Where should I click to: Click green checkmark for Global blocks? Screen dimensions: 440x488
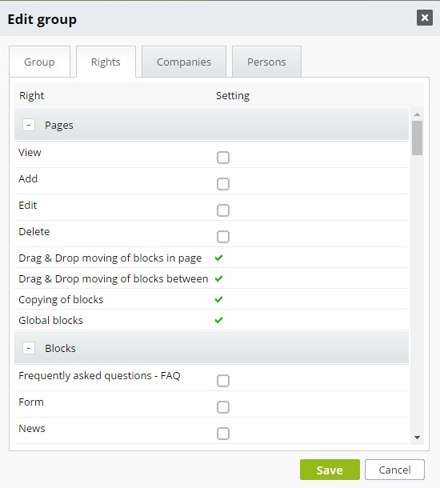point(218,320)
